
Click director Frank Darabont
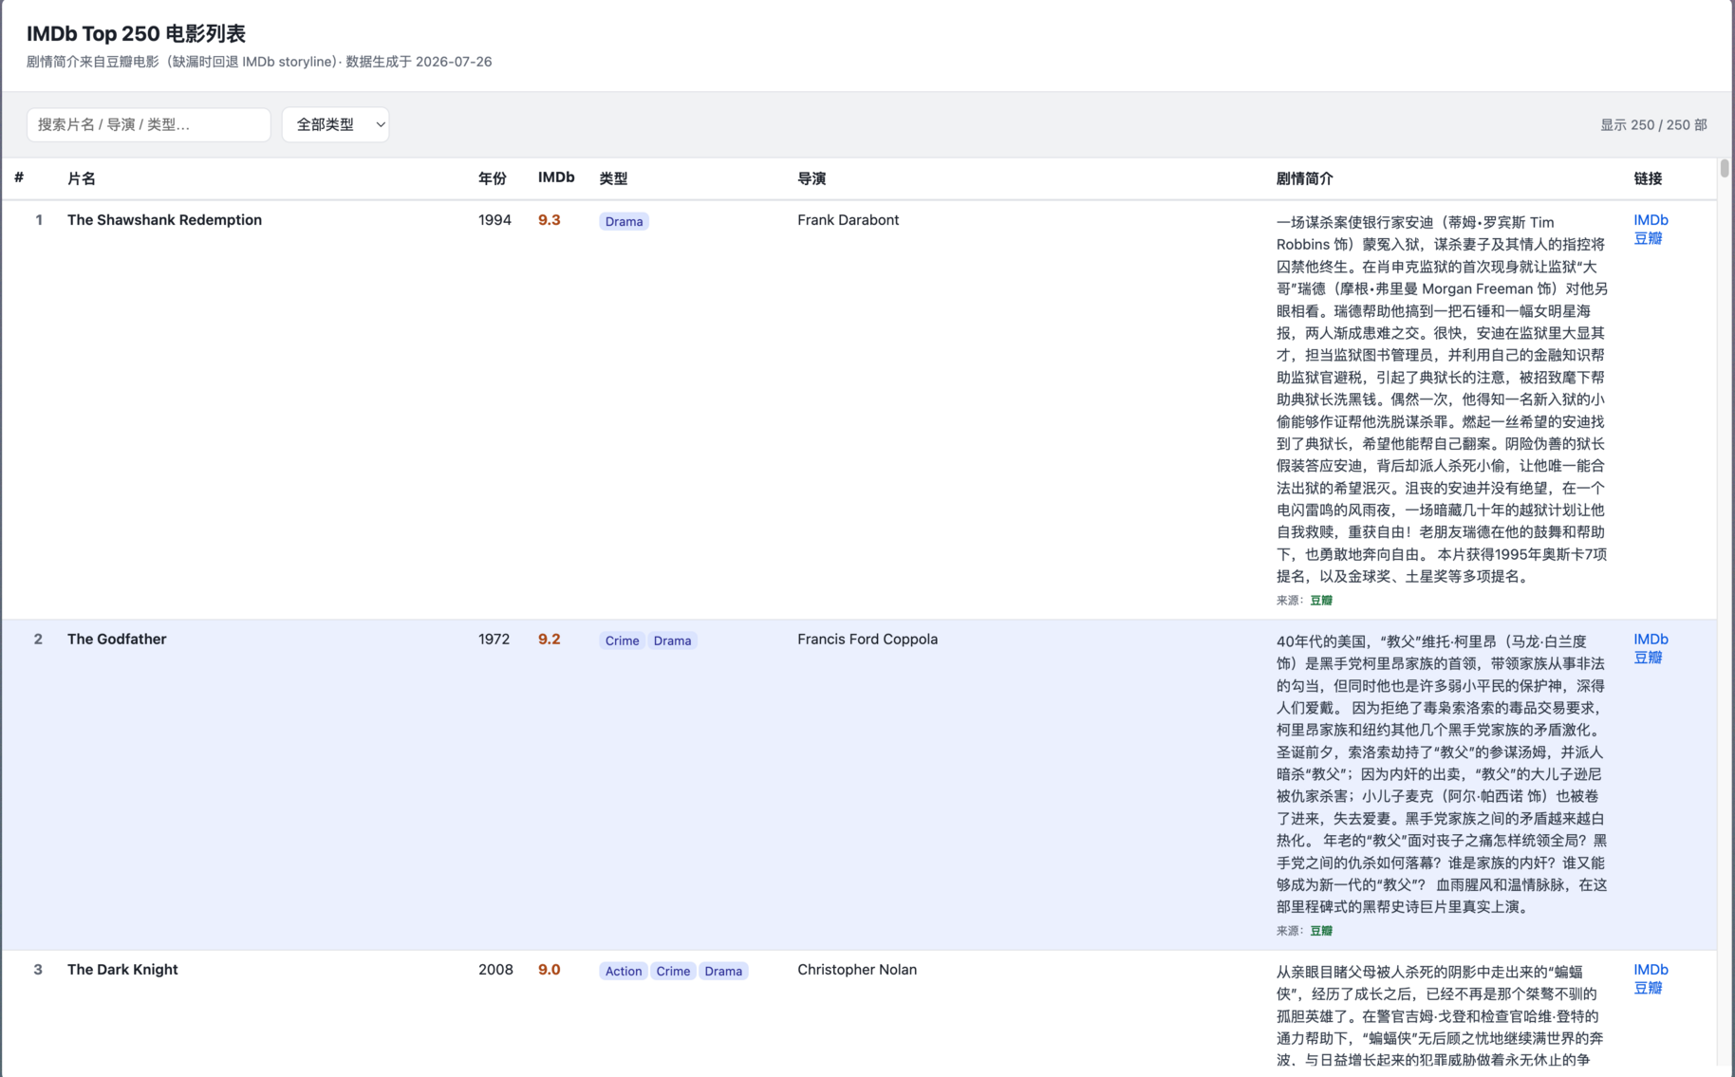[848, 220]
